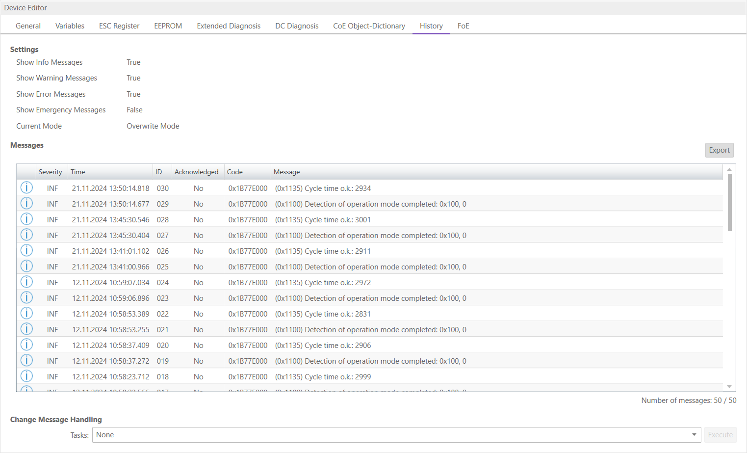Click the info icon for message 022
Image resolution: width=747 pixels, height=453 pixels.
26,314
